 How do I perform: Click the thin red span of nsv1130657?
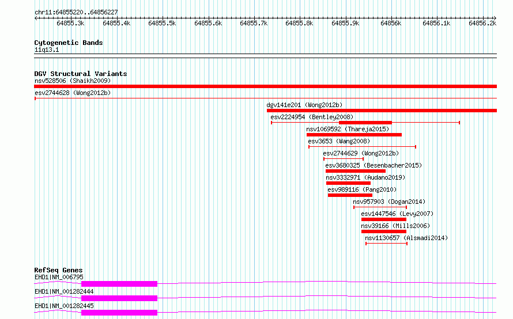point(386,244)
